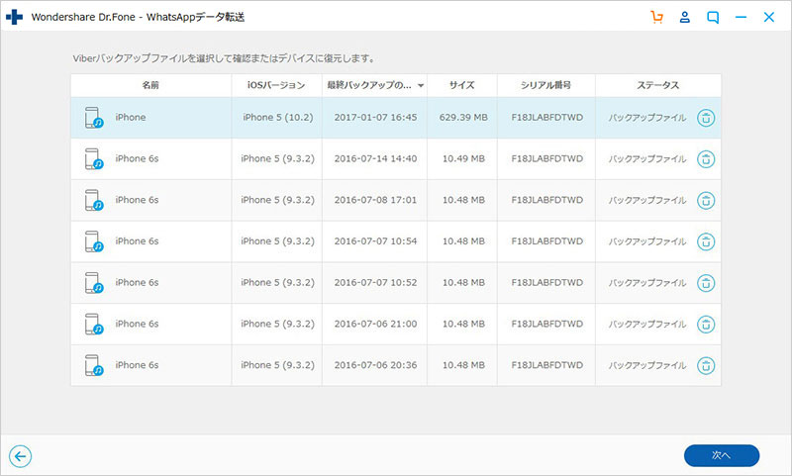Open the feedback chat icon
The height and width of the screenshot is (476, 792).
click(x=713, y=17)
